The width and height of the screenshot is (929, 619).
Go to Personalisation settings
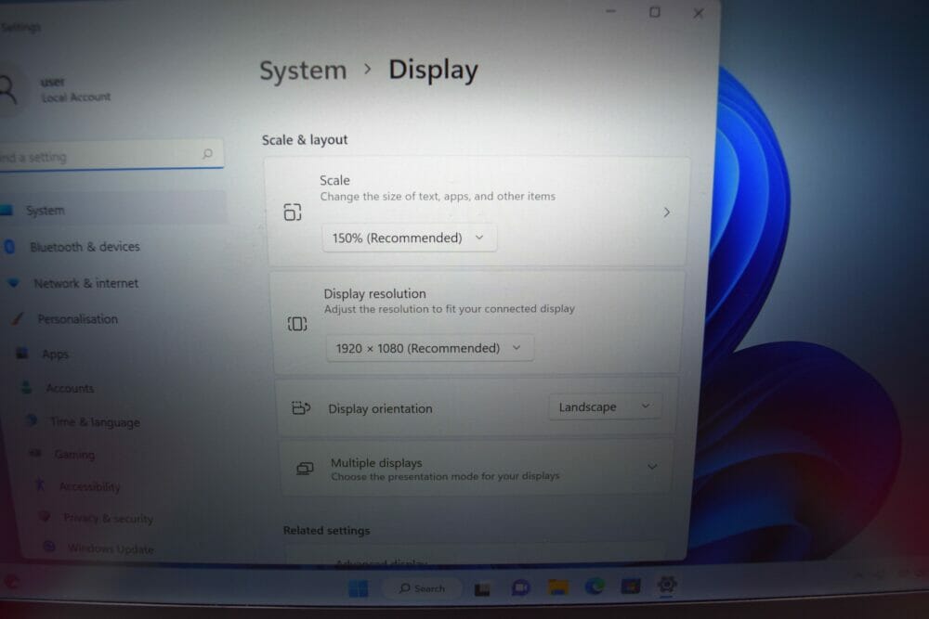pos(78,319)
